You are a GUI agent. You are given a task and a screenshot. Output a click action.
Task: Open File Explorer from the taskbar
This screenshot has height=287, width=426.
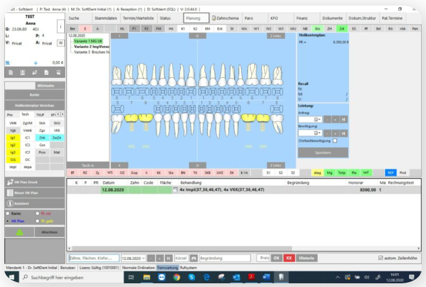pos(147,277)
